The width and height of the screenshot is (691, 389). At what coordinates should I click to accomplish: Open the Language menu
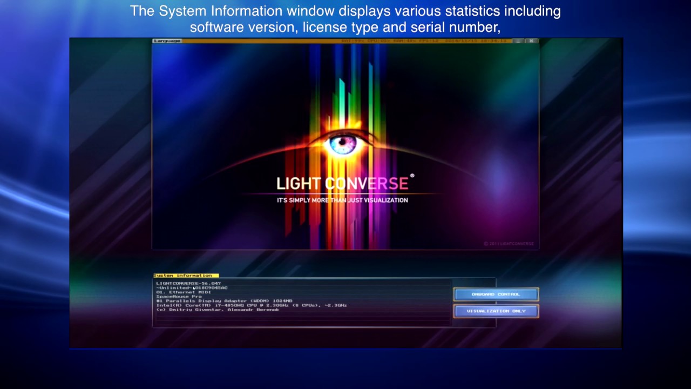tap(167, 41)
